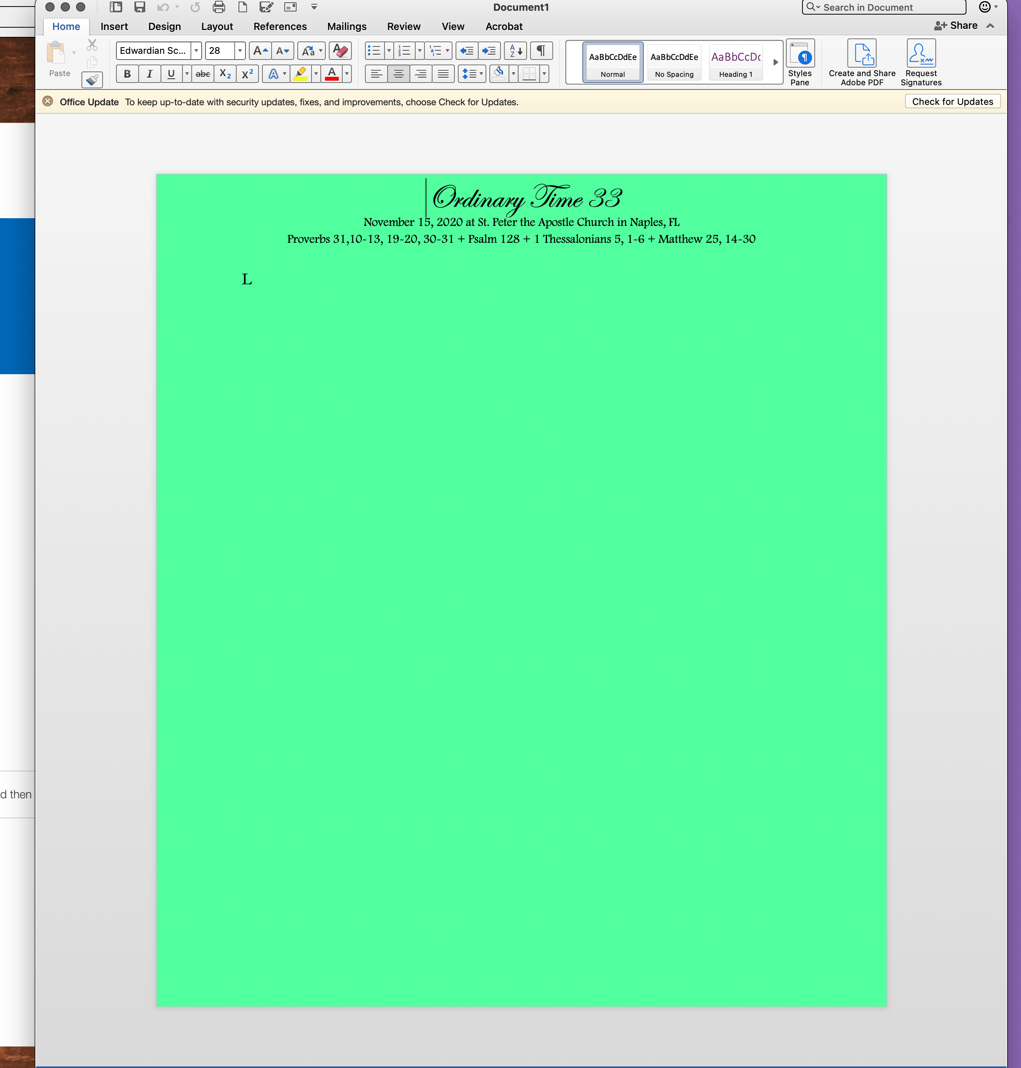
Task: Select the Normal style toggle
Action: click(611, 61)
